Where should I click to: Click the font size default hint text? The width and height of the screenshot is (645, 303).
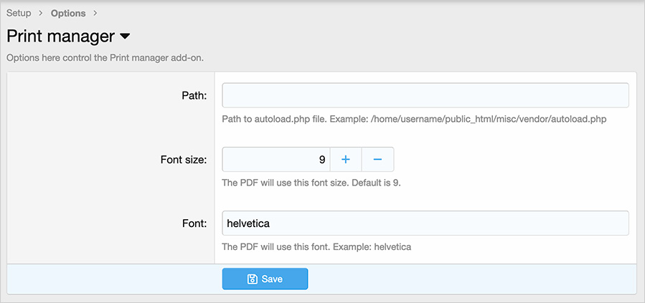click(x=311, y=183)
